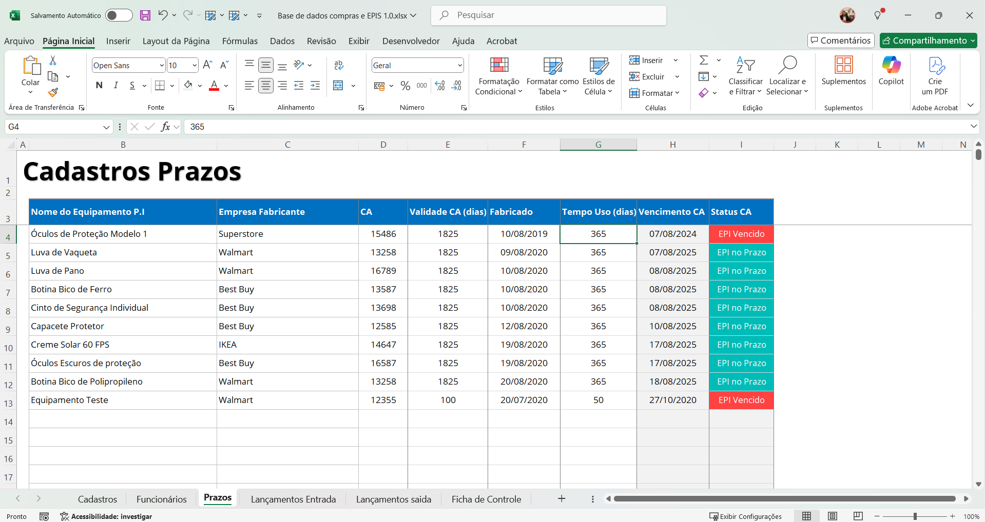Open the Geral number format dropdown

459,66
